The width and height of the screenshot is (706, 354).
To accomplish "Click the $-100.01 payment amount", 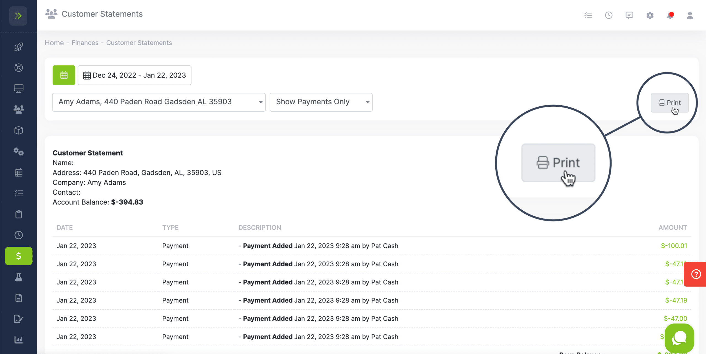I will click(x=674, y=246).
